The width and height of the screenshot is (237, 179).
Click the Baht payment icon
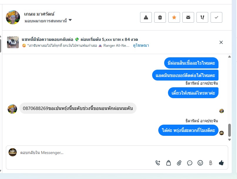coord(210,163)
